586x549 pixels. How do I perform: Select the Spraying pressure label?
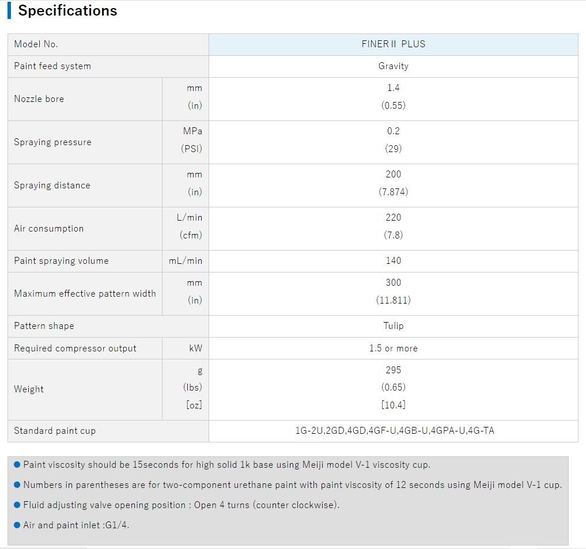[52, 142]
